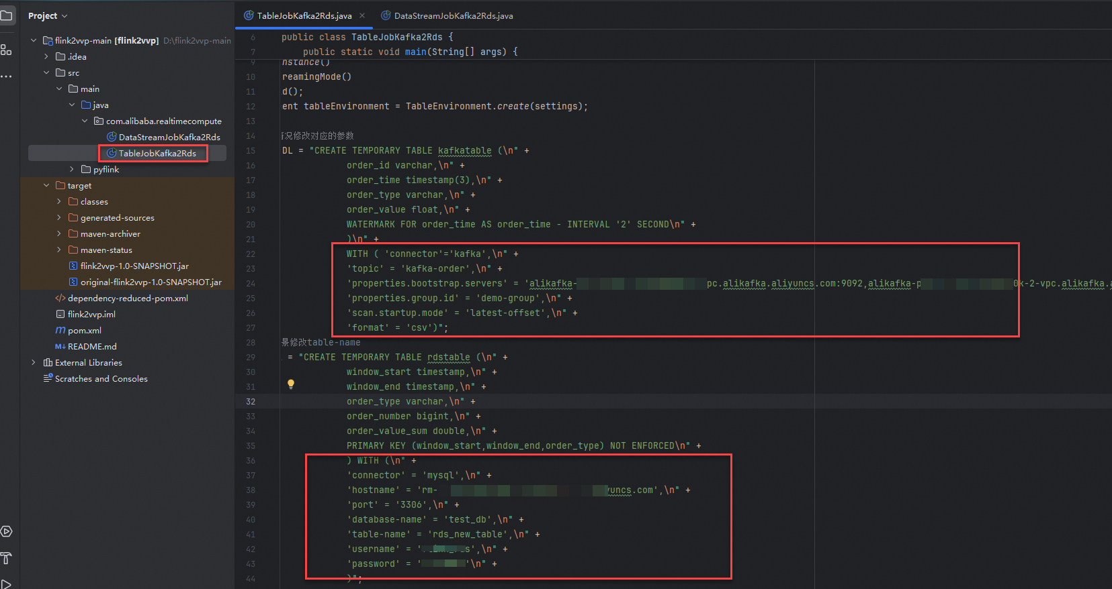Select DataStreamJobKafka2Rds class in tree
1112x589 pixels.
(x=163, y=137)
